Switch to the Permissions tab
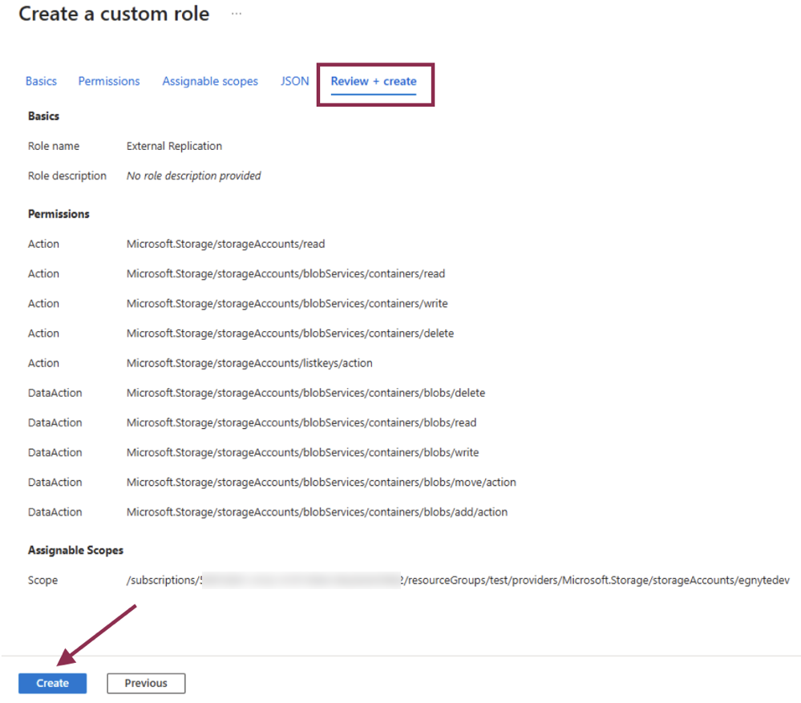Viewport: 801px width, 703px height. pos(108,81)
